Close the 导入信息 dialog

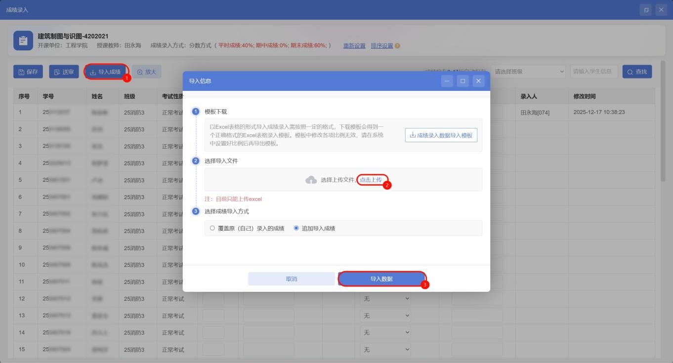pyautogui.click(x=478, y=81)
